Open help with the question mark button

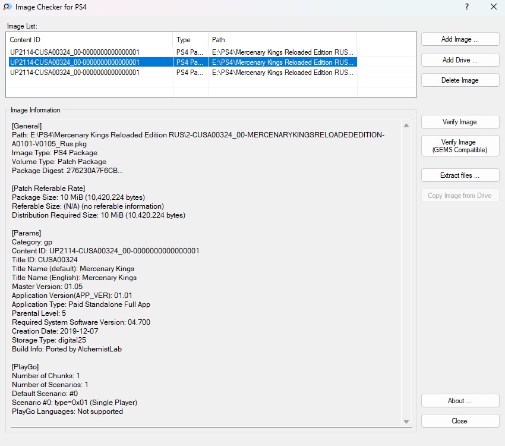[x=467, y=7]
